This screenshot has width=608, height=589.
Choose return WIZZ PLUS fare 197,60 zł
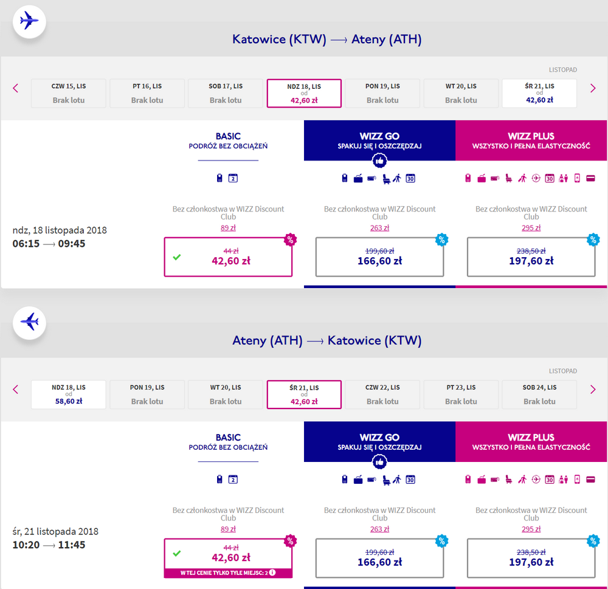[531, 558]
